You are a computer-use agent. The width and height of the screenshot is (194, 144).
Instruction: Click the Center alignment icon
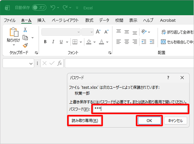(x=127, y=42)
